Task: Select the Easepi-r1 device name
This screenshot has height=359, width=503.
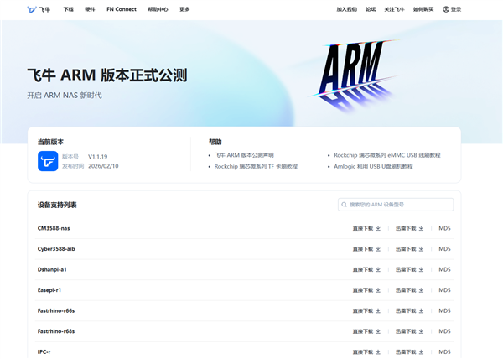Action: click(x=49, y=290)
